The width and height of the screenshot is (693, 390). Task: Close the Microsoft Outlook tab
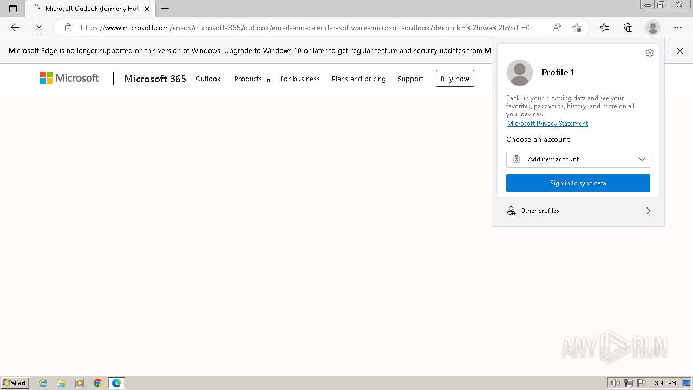[147, 9]
